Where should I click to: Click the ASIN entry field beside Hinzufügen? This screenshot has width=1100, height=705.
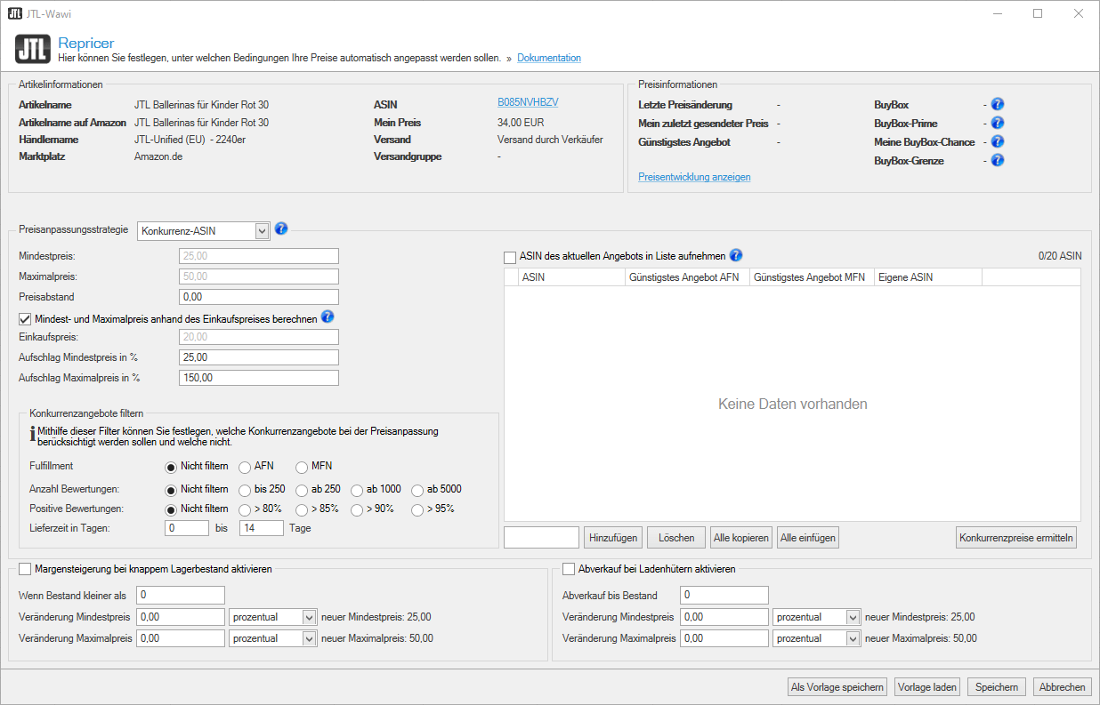541,538
